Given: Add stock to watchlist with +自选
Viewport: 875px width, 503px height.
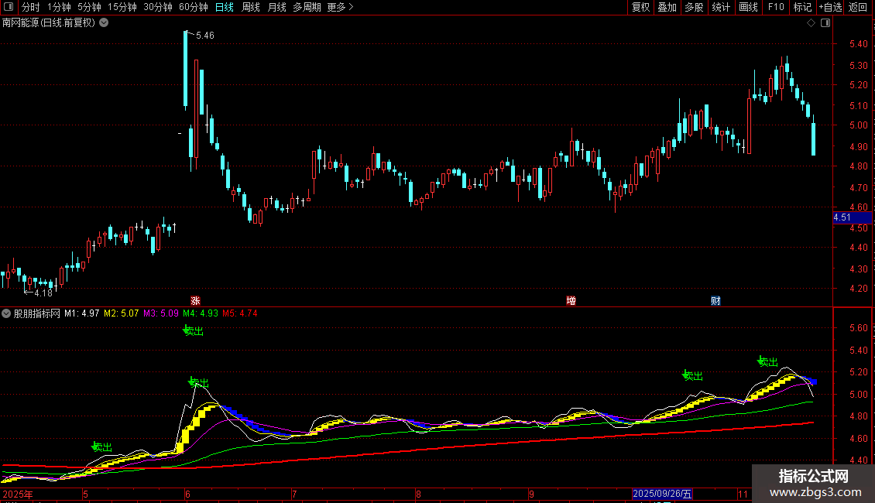Looking at the screenshot, I should 830,7.
